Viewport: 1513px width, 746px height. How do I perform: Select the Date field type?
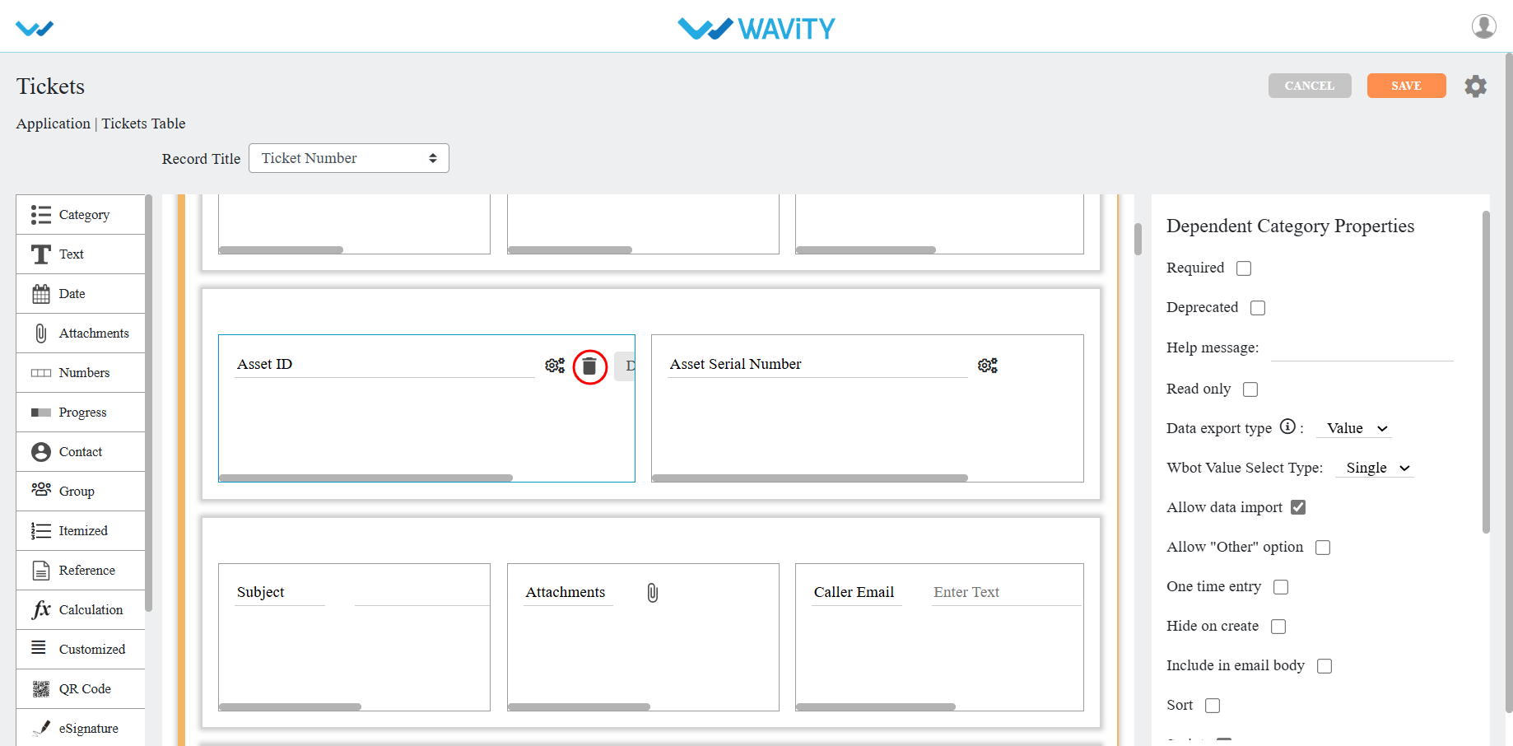pyautogui.click(x=81, y=294)
